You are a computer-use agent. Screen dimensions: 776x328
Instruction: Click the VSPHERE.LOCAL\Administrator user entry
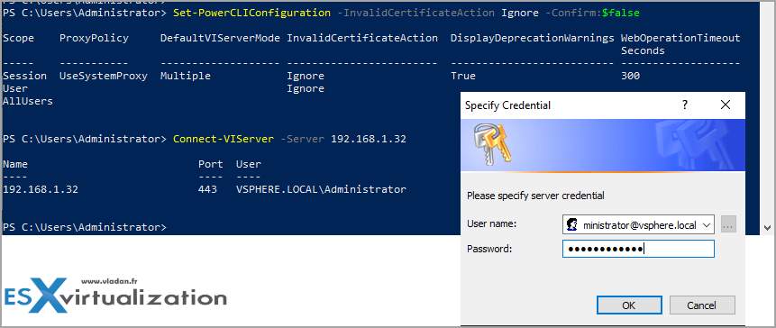(x=321, y=189)
